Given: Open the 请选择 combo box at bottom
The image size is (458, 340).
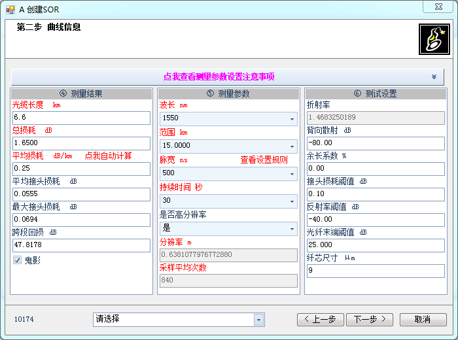Looking at the screenshot, I should tap(259, 320).
